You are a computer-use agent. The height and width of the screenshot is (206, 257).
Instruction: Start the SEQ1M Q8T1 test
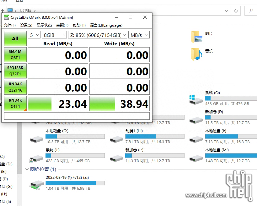[x=15, y=55]
